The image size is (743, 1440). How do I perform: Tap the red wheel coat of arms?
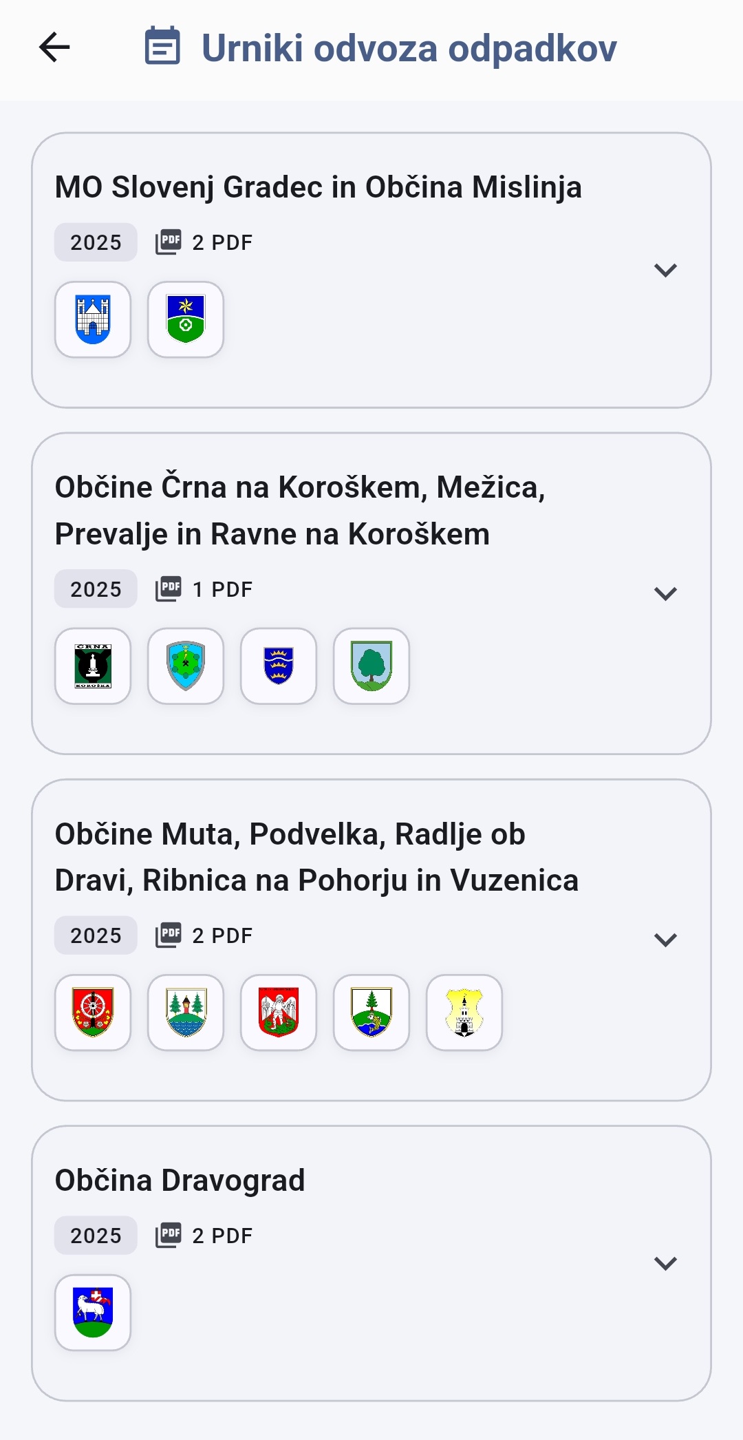tap(93, 1012)
